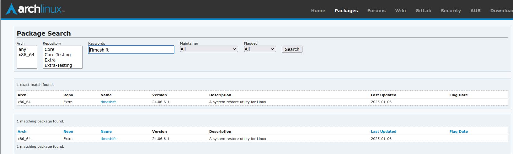Click the Search button
Screen dimensions: 513x154
[x=292, y=49]
